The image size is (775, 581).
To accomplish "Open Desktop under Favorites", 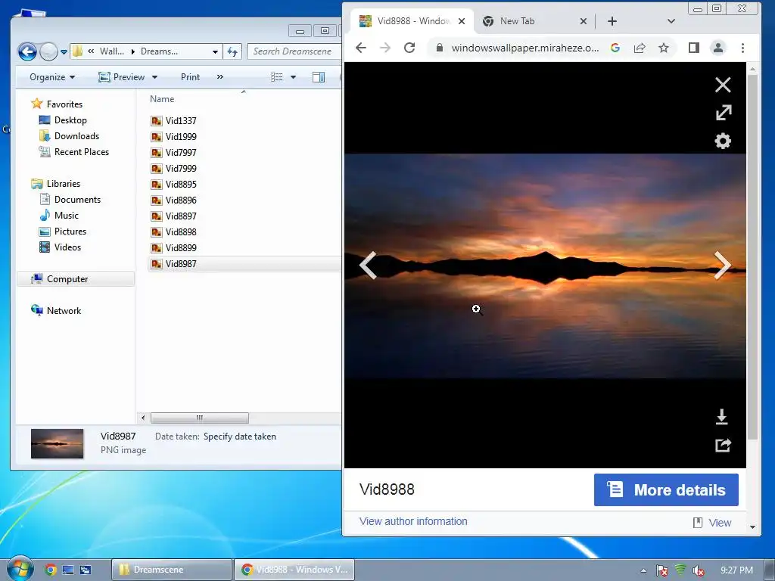I will pos(63,120).
